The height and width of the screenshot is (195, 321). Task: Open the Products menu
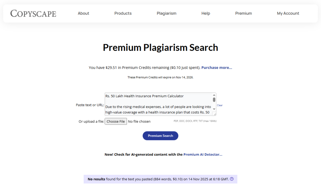pos(123,13)
